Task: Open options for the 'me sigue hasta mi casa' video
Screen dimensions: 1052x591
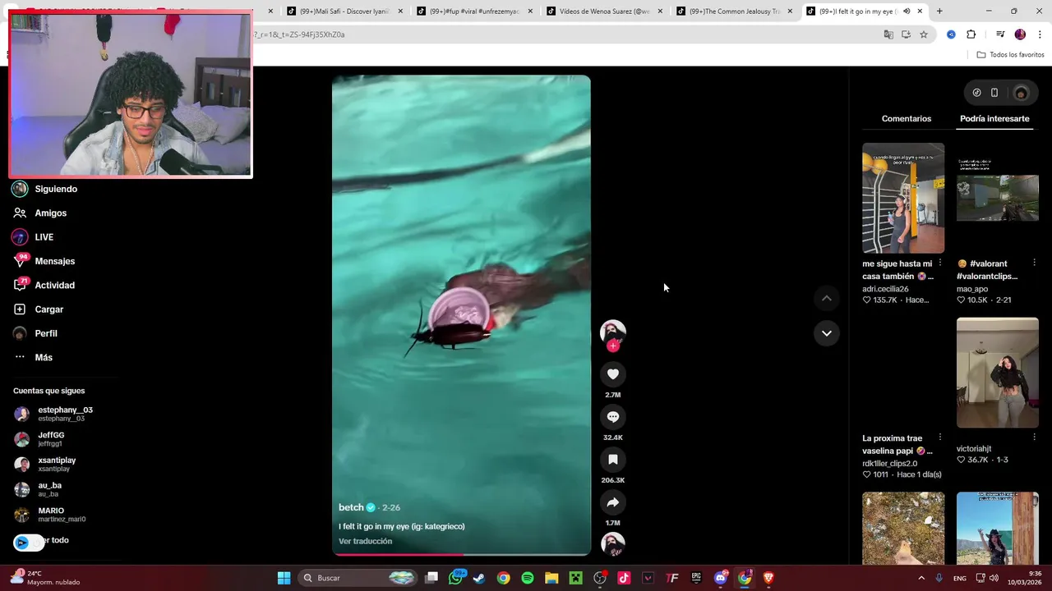Action: pyautogui.click(x=940, y=263)
